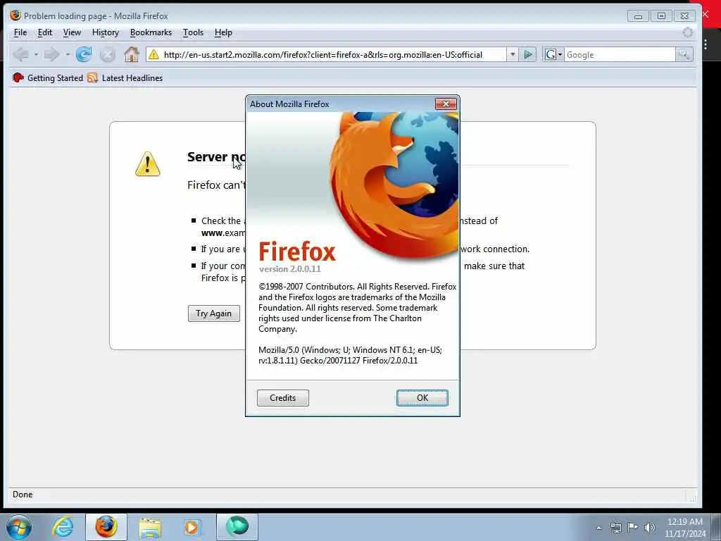Open the History menu

pos(106,32)
